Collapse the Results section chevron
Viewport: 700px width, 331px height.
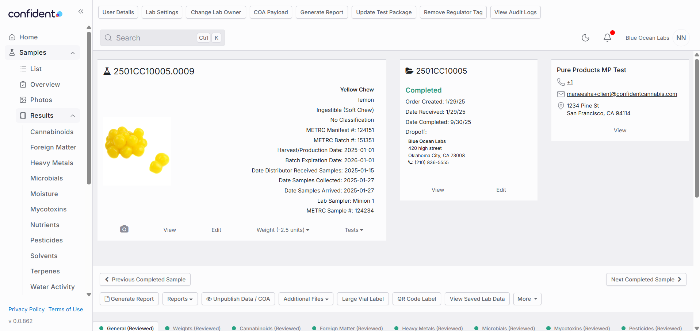73,116
